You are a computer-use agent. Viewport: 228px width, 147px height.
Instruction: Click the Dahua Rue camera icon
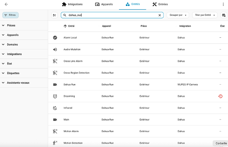pyautogui.click(x=55, y=85)
